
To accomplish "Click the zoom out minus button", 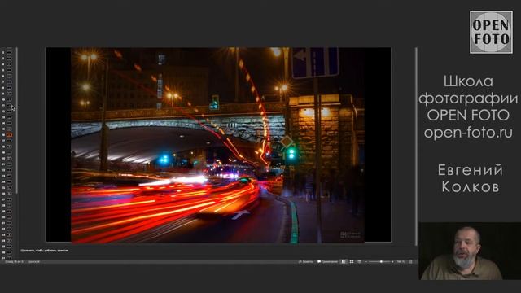I will [x=366, y=262].
